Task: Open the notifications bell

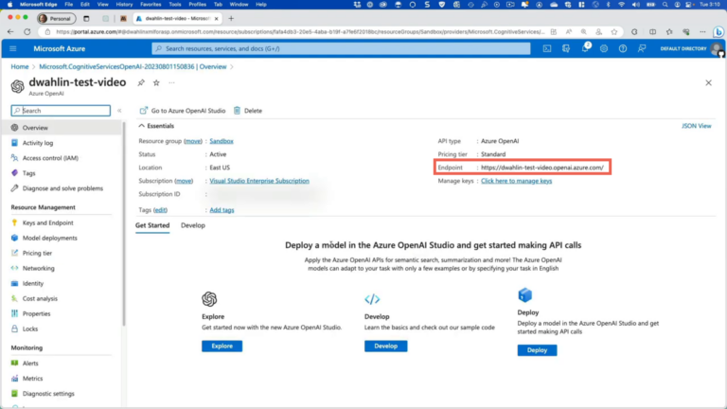Action: (586, 48)
